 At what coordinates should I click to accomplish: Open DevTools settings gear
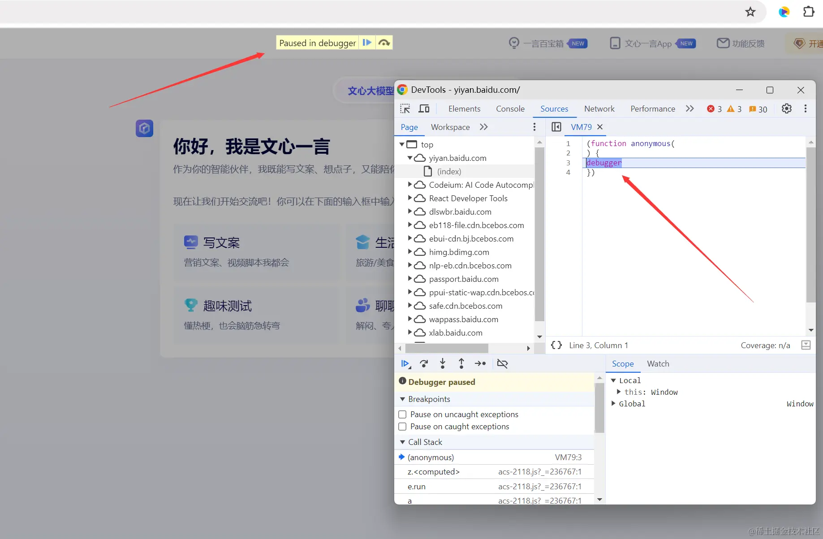787,108
